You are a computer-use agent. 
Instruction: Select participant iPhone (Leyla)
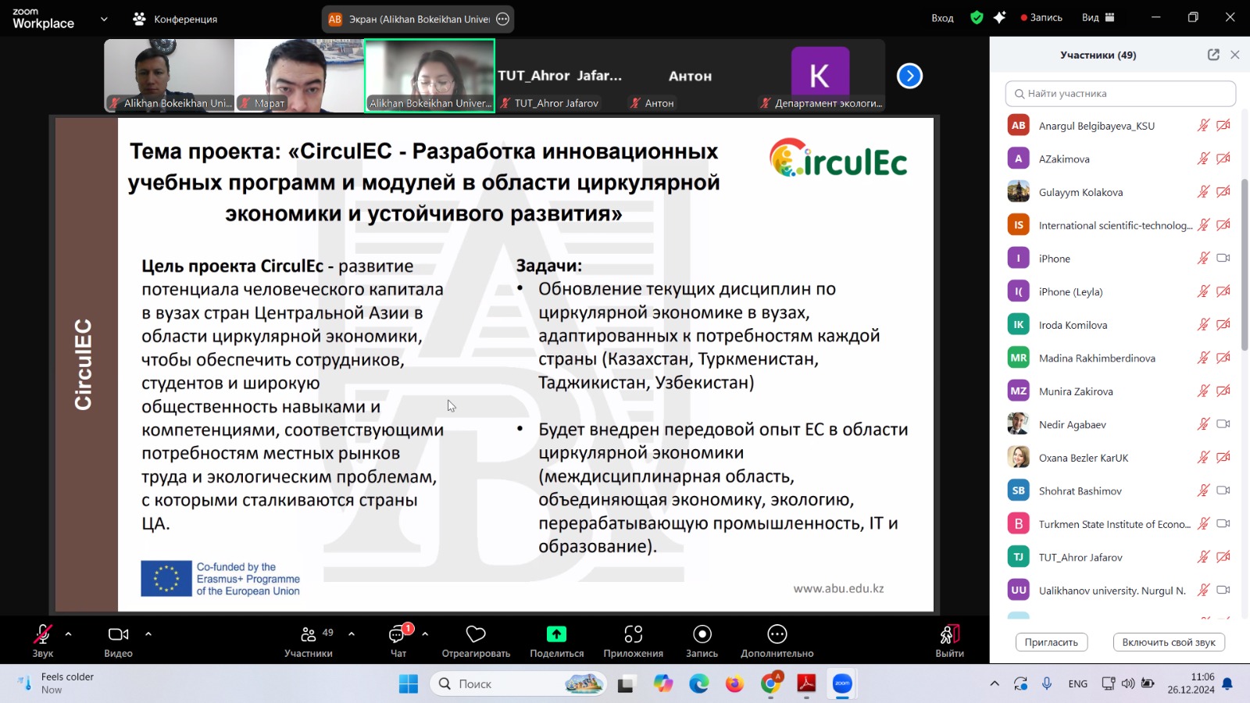coord(1120,291)
